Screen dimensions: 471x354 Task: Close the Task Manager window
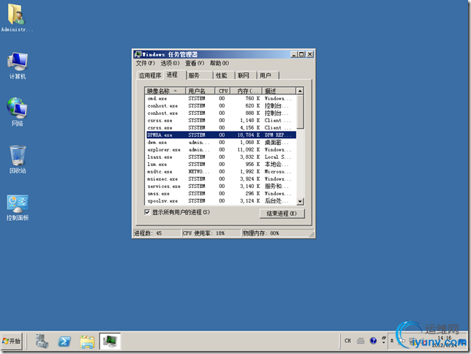(310, 54)
